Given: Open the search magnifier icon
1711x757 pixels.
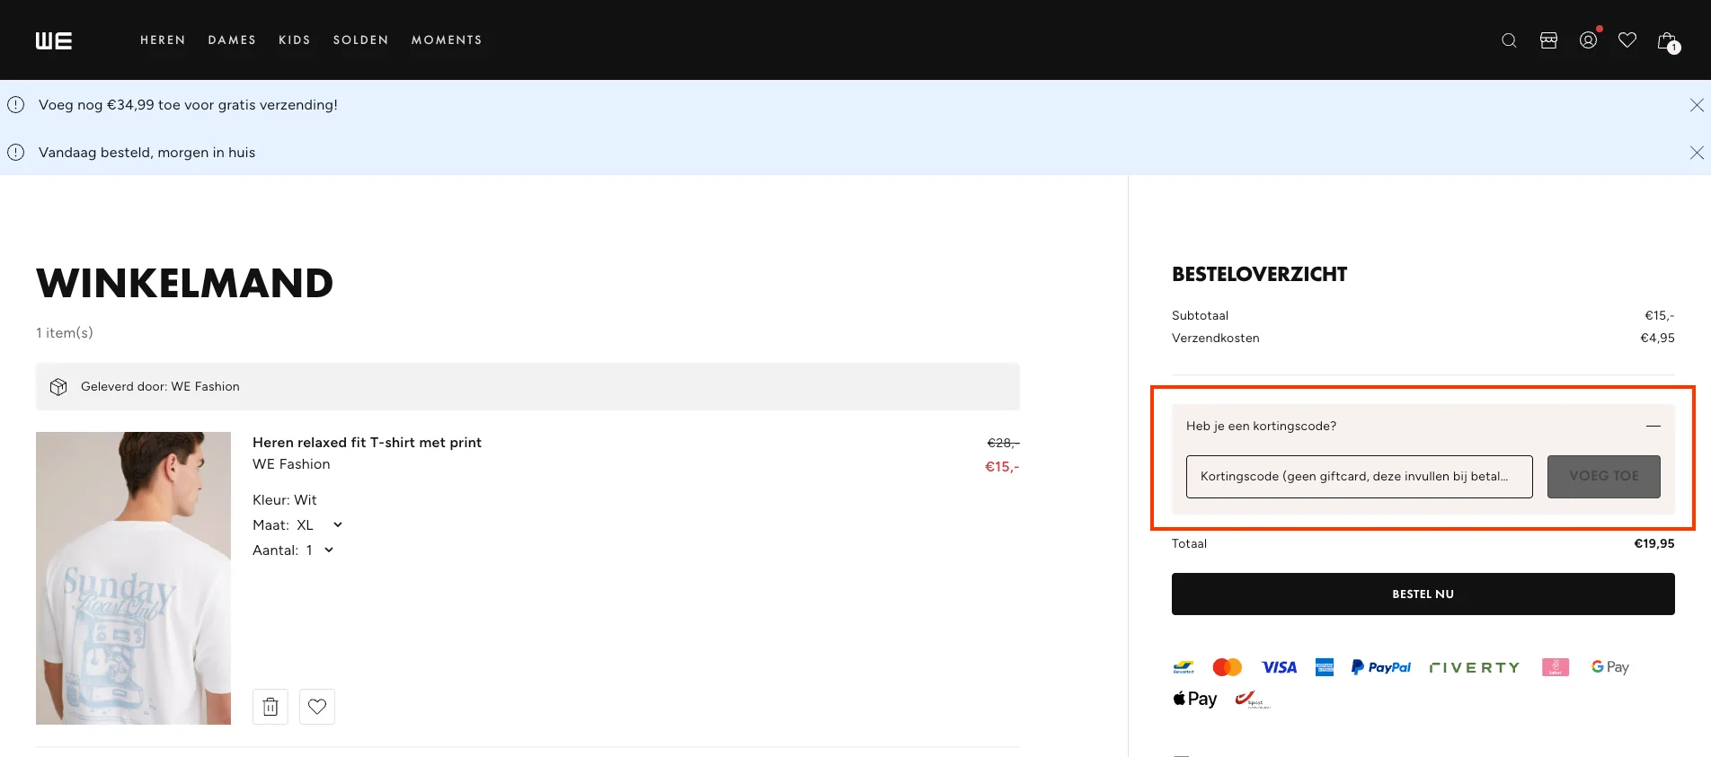Looking at the screenshot, I should (x=1509, y=40).
